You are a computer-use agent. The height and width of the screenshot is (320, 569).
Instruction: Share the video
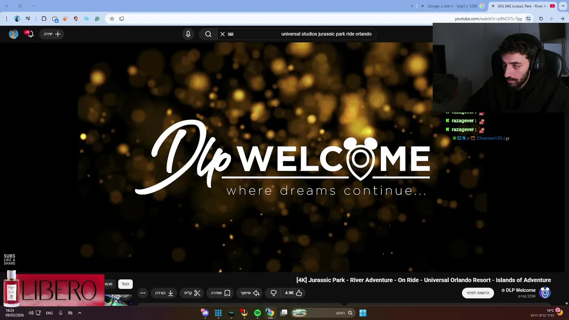pos(250,293)
